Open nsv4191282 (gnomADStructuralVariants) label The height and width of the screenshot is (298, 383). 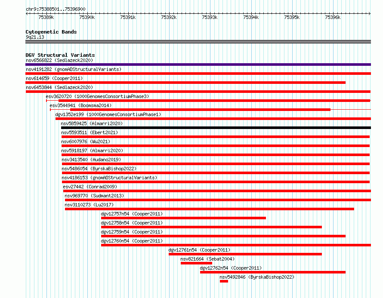tap(74, 69)
